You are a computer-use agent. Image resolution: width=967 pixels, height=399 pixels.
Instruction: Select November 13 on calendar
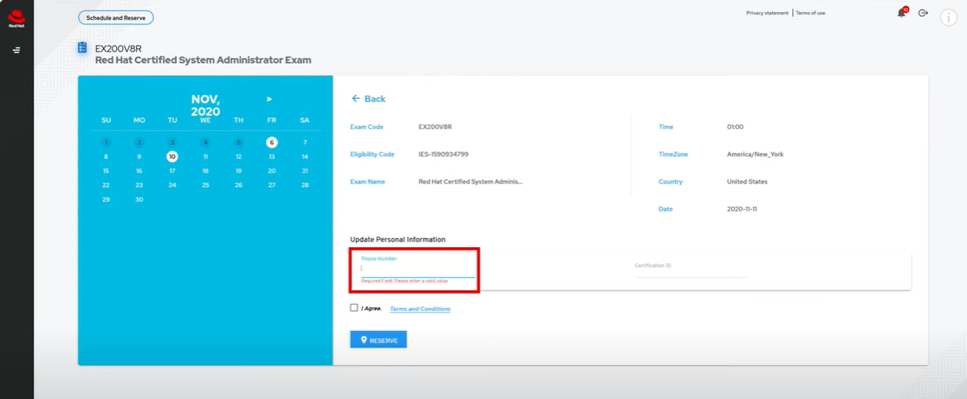click(x=271, y=157)
